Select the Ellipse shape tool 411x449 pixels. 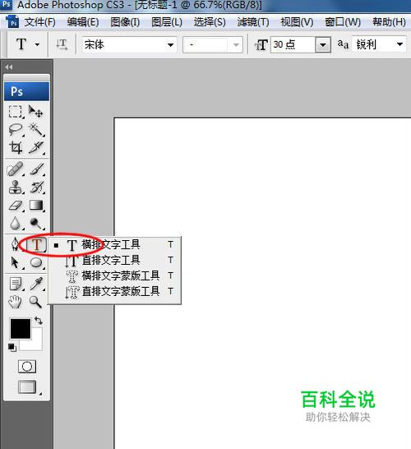[x=36, y=262]
